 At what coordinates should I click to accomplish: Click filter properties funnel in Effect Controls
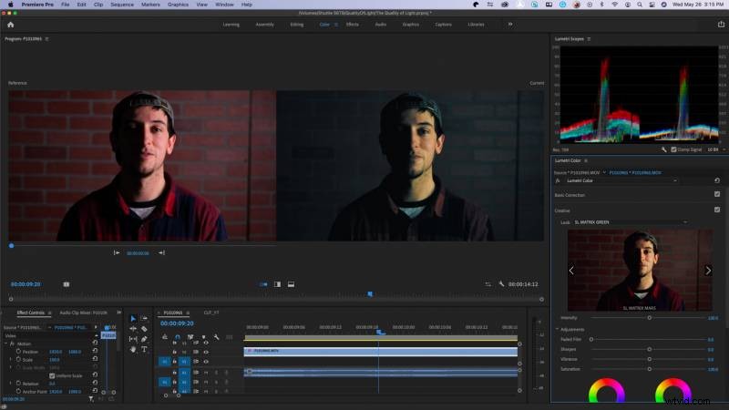(91, 398)
